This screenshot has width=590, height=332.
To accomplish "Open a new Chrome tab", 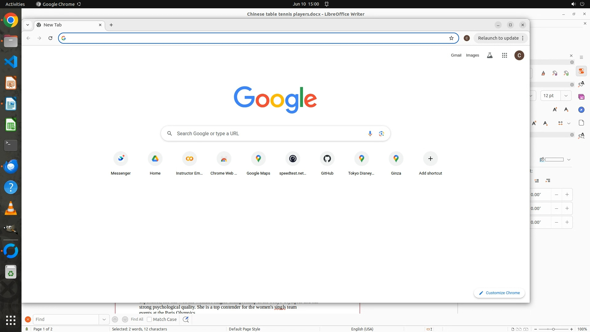I will click(x=111, y=25).
